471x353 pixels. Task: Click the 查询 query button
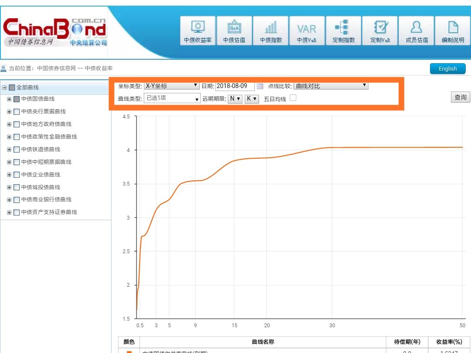tap(460, 97)
